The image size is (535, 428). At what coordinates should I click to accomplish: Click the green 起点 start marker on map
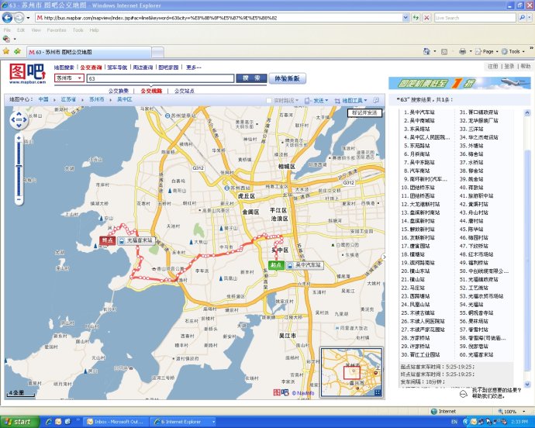277,265
